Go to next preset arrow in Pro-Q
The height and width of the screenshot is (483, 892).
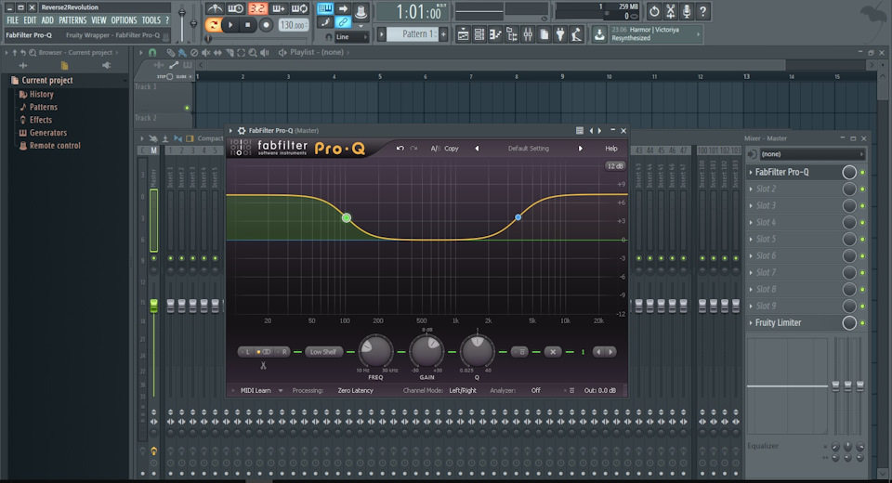pyautogui.click(x=580, y=149)
